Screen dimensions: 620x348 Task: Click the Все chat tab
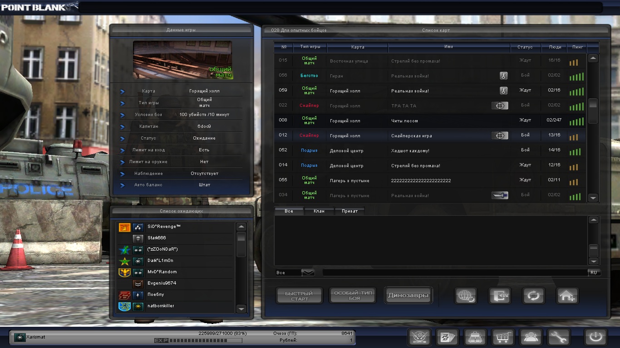coord(289,211)
